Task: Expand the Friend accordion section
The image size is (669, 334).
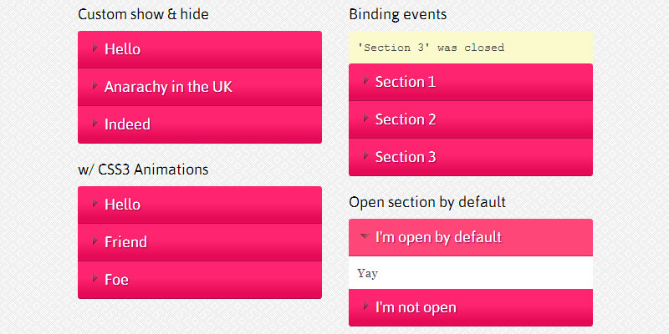Action: pos(199,242)
